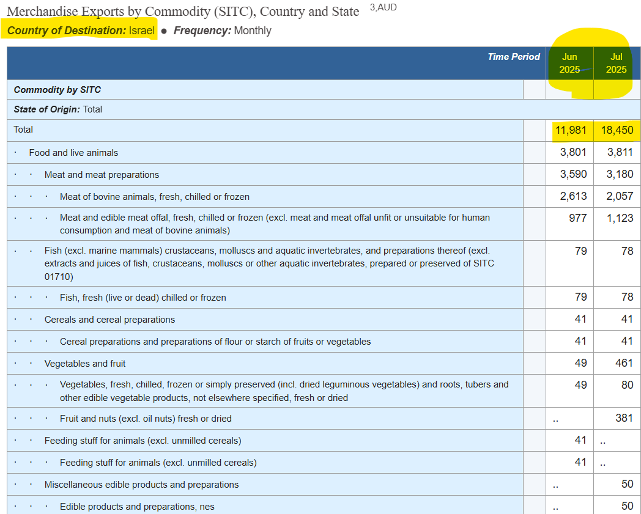Select Meat preparations June value 3,590
The width and height of the screenshot is (641, 514).
pos(573,174)
